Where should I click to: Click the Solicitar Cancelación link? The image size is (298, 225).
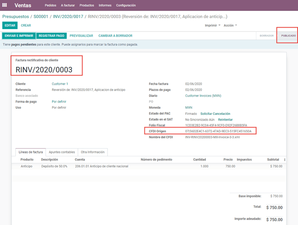point(215,113)
